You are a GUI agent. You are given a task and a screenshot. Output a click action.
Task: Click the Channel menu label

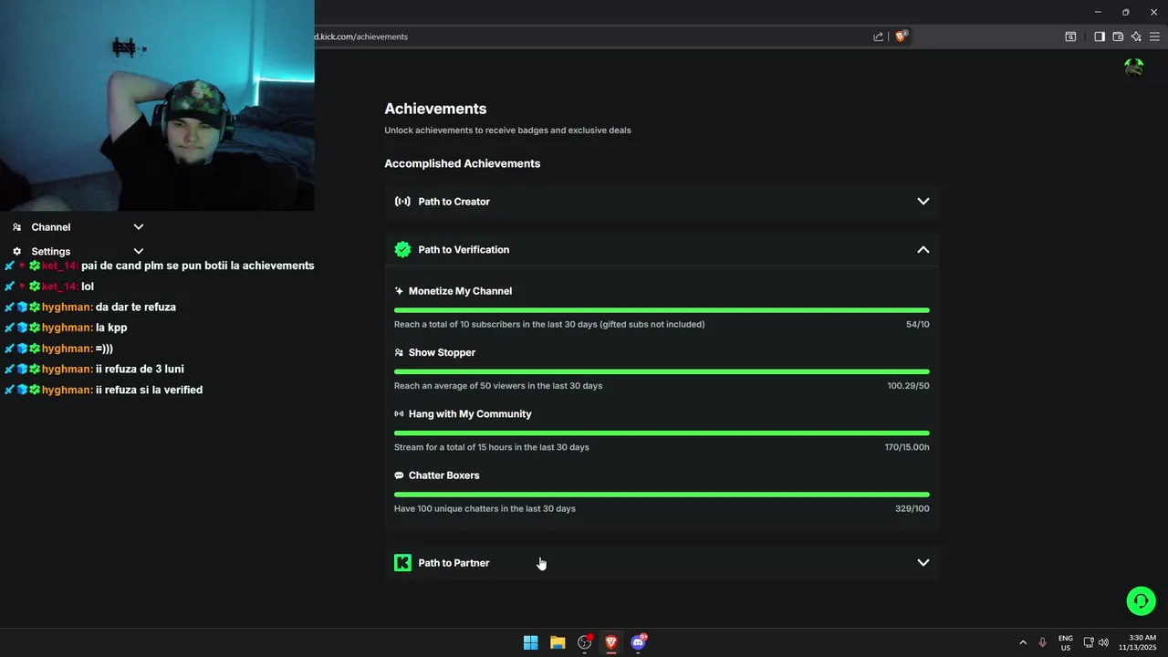tap(51, 227)
